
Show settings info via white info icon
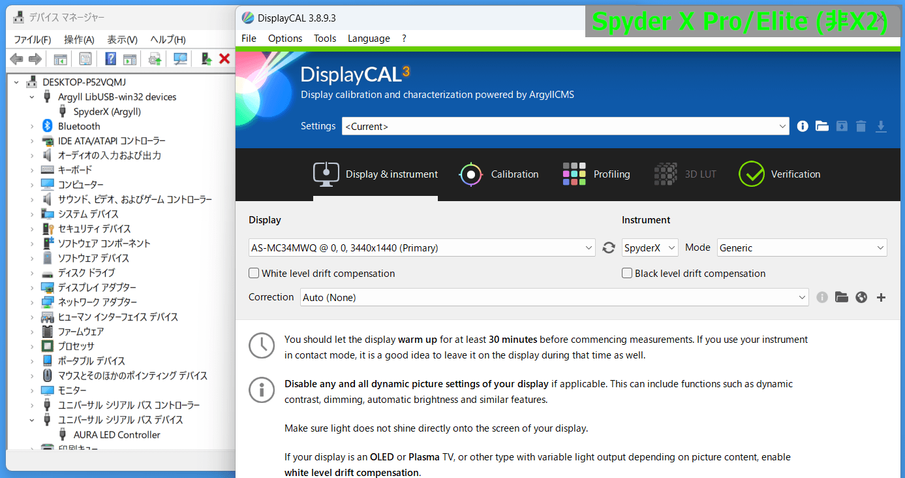(803, 126)
